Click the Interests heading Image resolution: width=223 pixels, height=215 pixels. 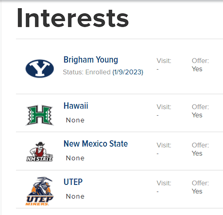pos(73,18)
